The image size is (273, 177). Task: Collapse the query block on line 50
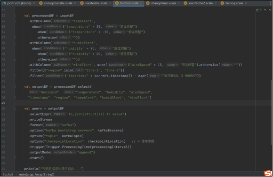tap(15, 108)
